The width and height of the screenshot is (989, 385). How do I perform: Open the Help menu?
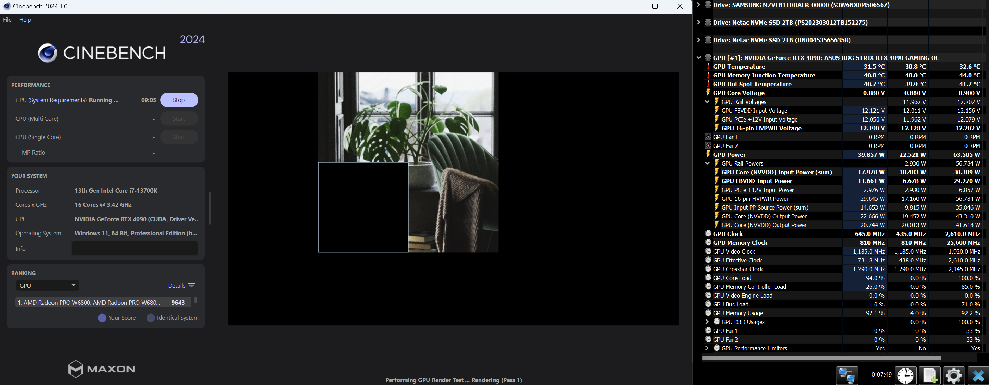pyautogui.click(x=25, y=20)
